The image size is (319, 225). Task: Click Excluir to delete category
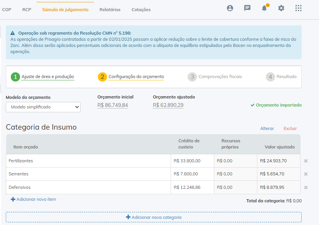click(x=290, y=128)
